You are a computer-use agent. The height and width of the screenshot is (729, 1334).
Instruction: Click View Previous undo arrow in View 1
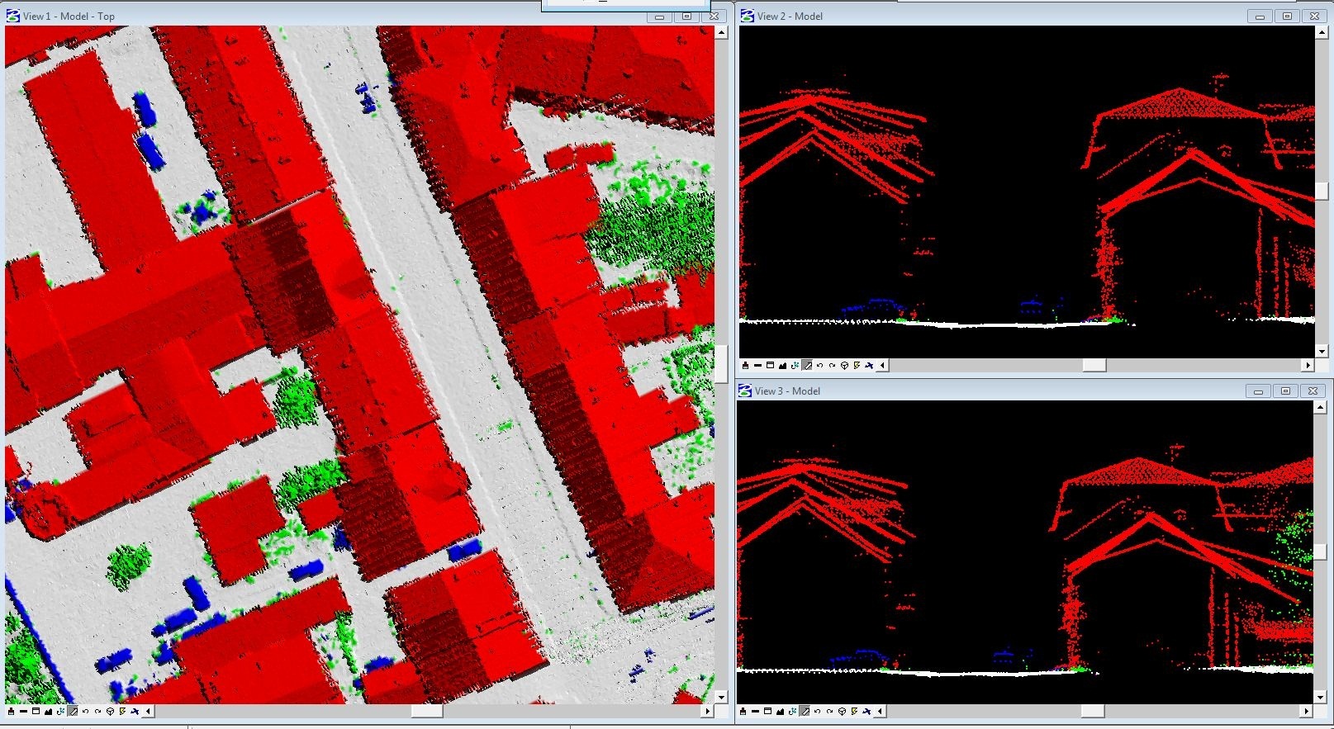click(x=85, y=711)
